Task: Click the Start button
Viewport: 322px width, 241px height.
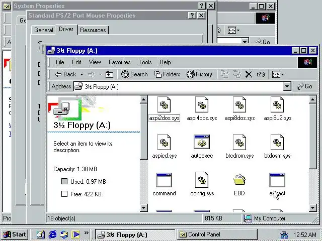Action: tap(15, 234)
